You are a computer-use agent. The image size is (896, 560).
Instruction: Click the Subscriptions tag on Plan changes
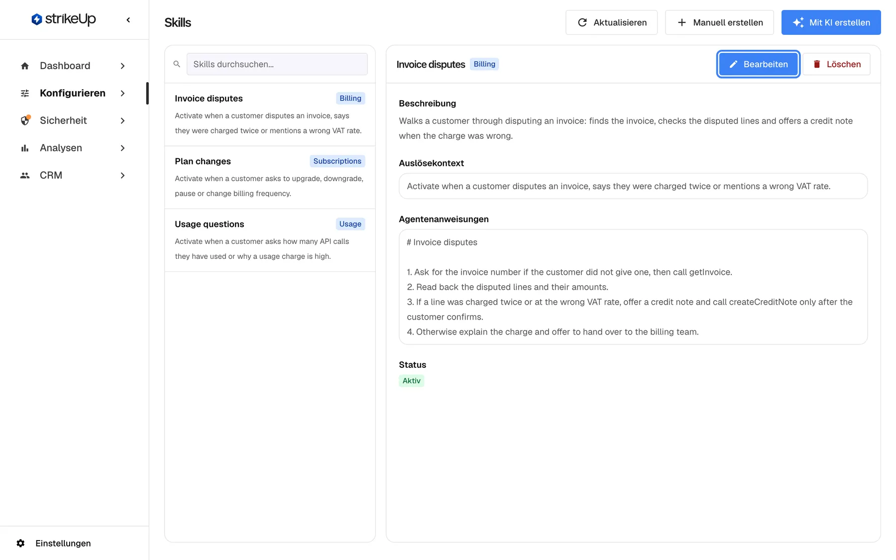[337, 161]
